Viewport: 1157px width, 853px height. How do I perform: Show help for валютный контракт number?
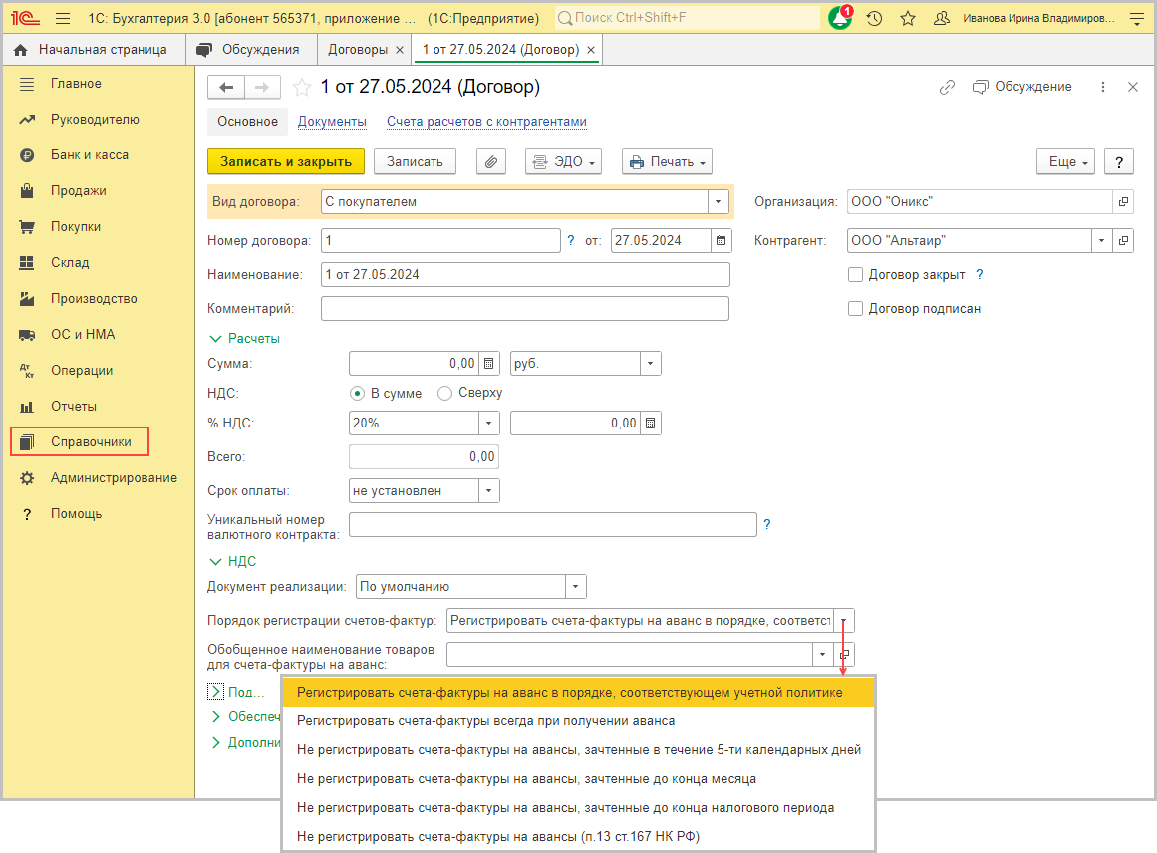pos(767,524)
